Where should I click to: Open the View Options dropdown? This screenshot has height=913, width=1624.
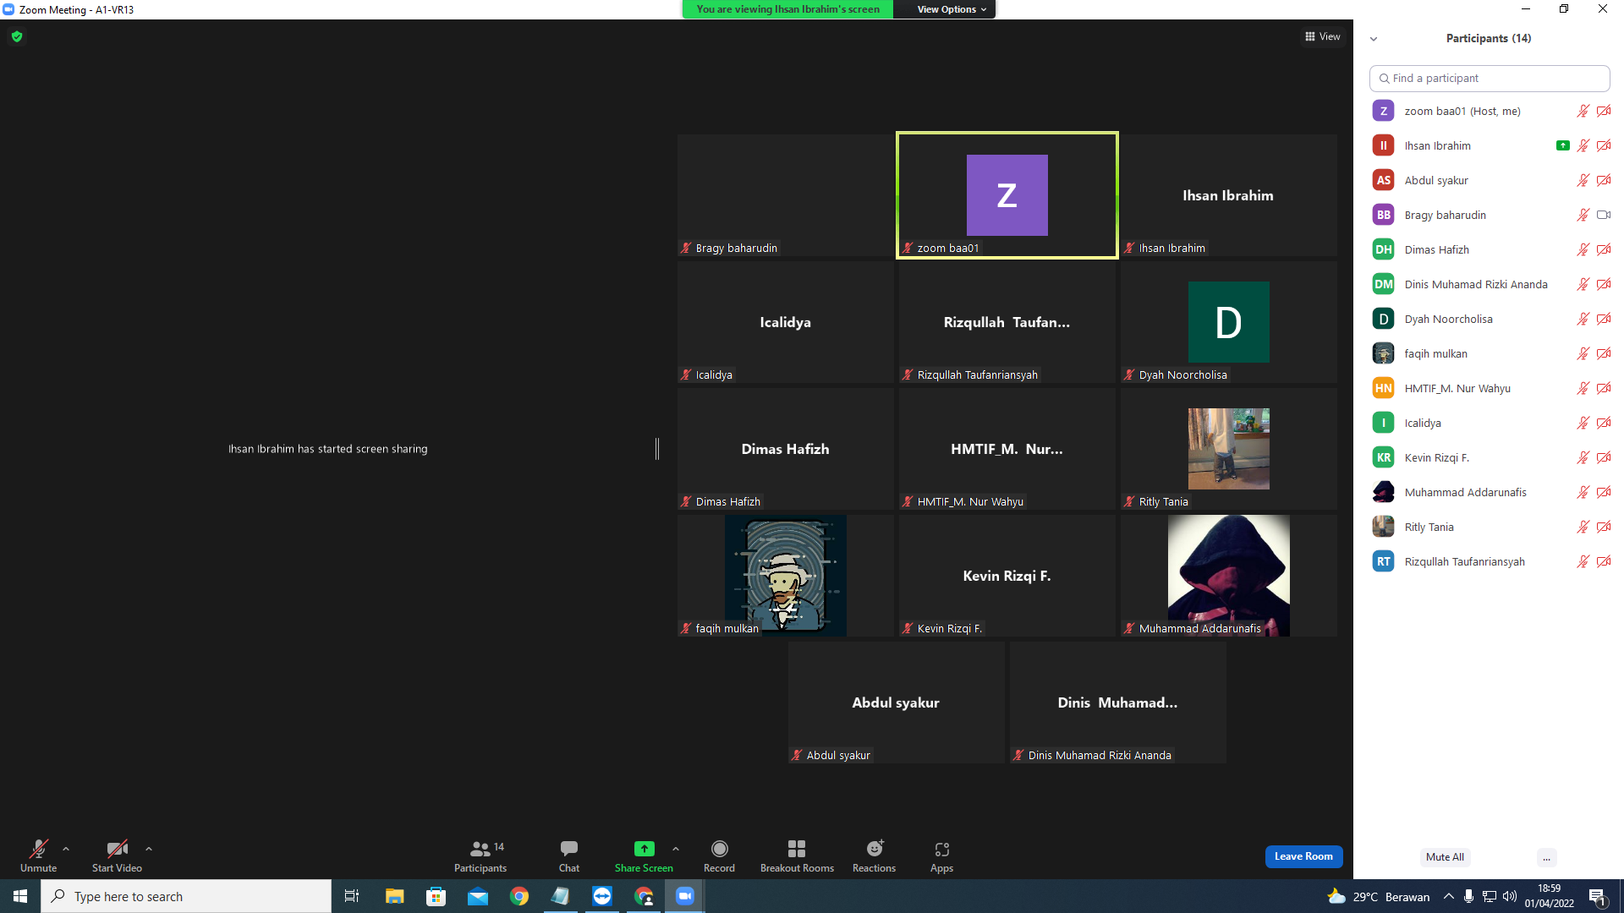click(952, 9)
